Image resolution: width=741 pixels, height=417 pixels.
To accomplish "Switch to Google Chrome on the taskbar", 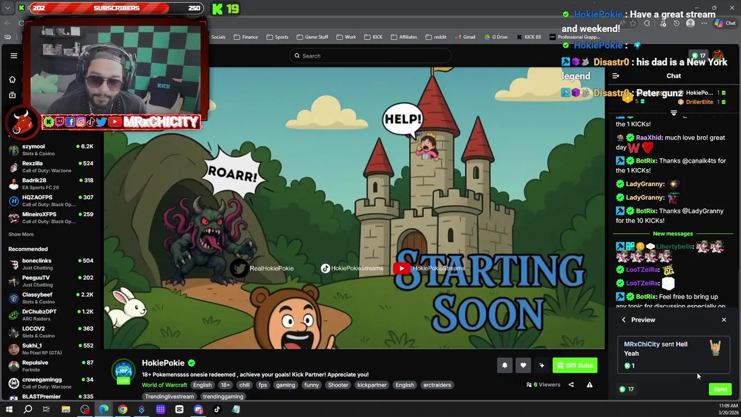I will tap(123, 409).
